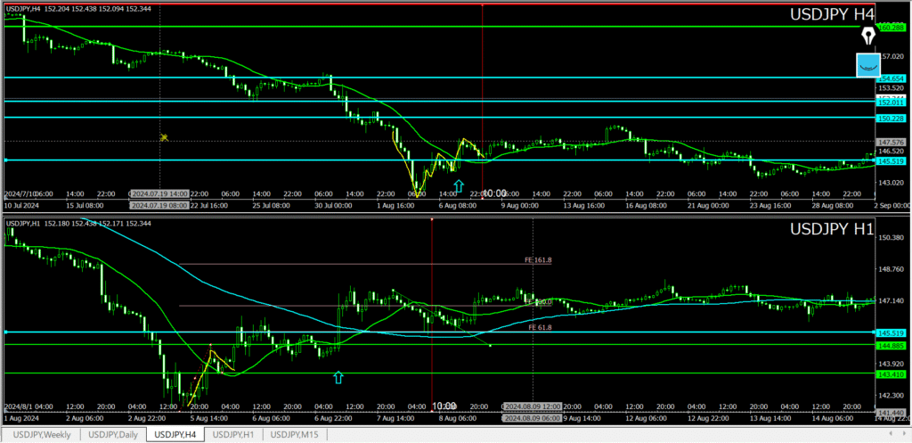Open the USDJPY,Daily chart tab
The height and width of the screenshot is (443, 912).
pyautogui.click(x=113, y=434)
